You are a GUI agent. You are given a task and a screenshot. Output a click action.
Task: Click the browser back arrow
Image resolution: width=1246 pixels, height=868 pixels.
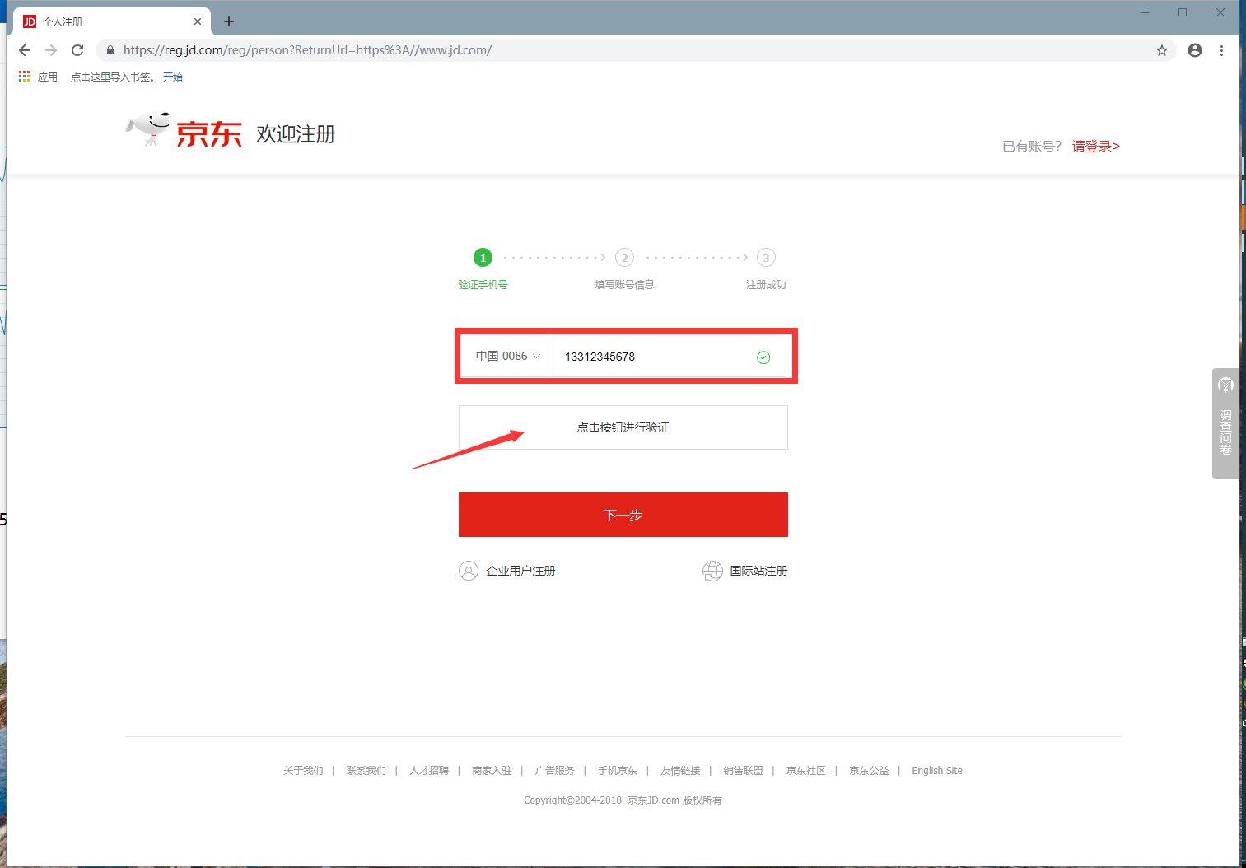[x=25, y=50]
